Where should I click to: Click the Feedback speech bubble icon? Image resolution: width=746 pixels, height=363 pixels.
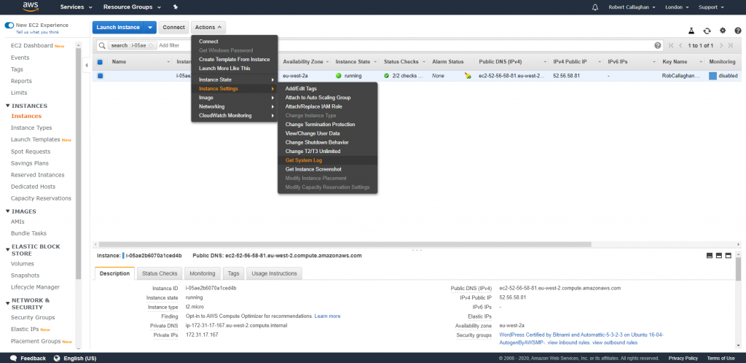click(14, 358)
